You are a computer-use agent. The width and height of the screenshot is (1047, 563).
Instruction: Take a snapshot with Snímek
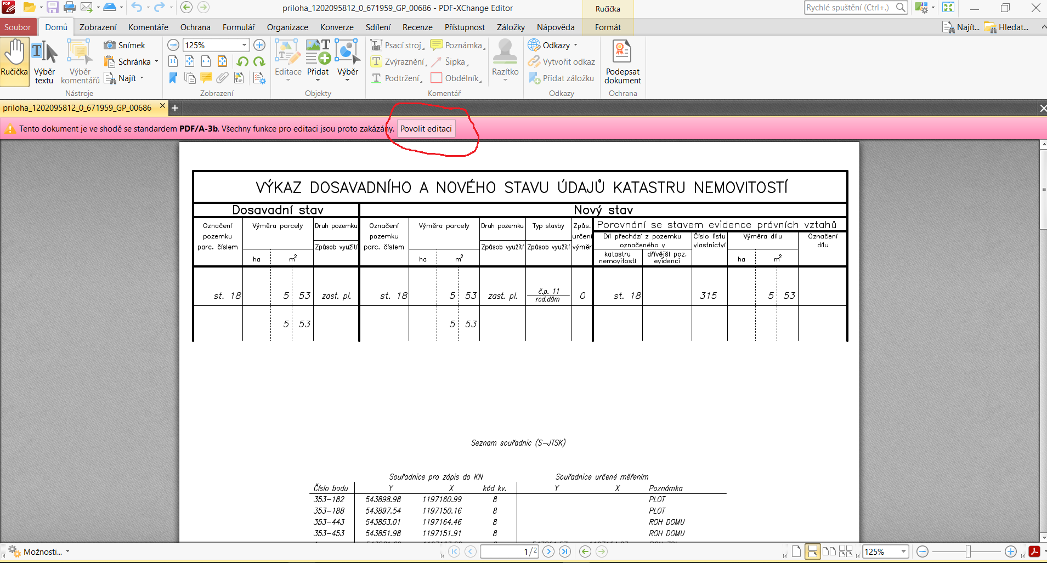pyautogui.click(x=125, y=46)
